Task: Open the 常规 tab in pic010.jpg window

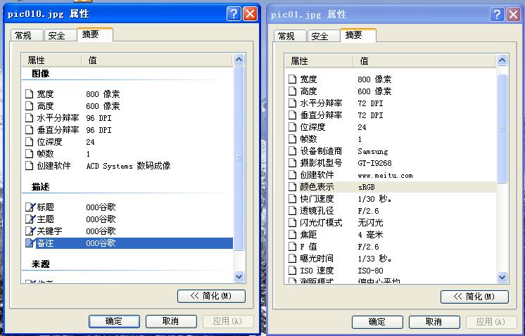Action: (x=27, y=35)
